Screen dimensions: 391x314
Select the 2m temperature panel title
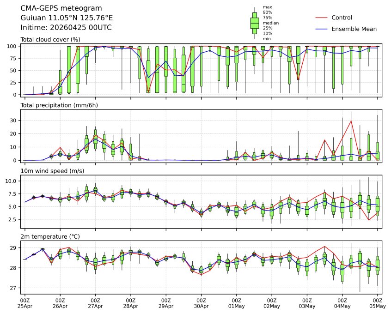point(50,236)
